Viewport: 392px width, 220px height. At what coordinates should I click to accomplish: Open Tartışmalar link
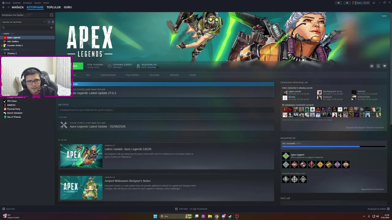(154, 75)
